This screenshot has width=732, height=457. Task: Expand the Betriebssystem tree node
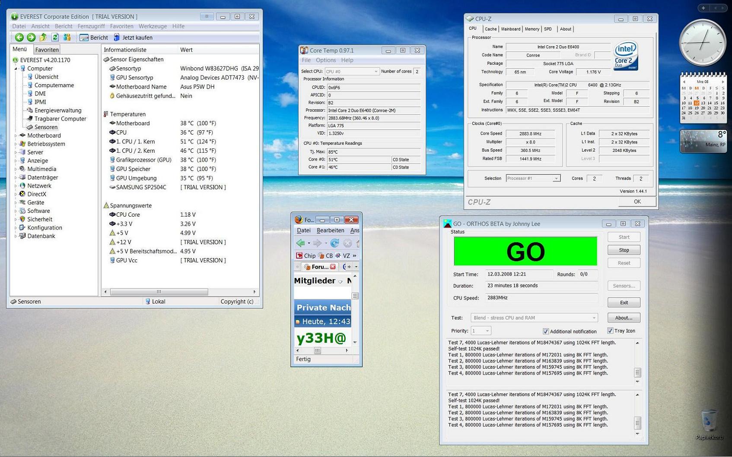click(16, 144)
